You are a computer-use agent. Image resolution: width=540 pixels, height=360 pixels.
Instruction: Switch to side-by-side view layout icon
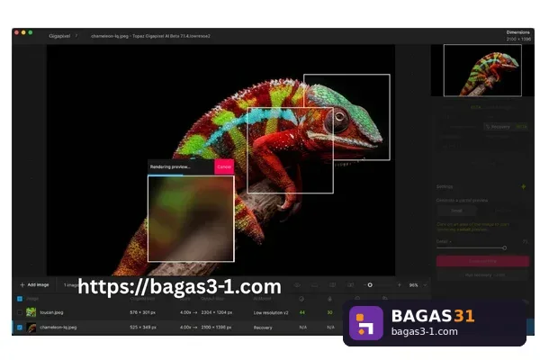click(x=350, y=285)
